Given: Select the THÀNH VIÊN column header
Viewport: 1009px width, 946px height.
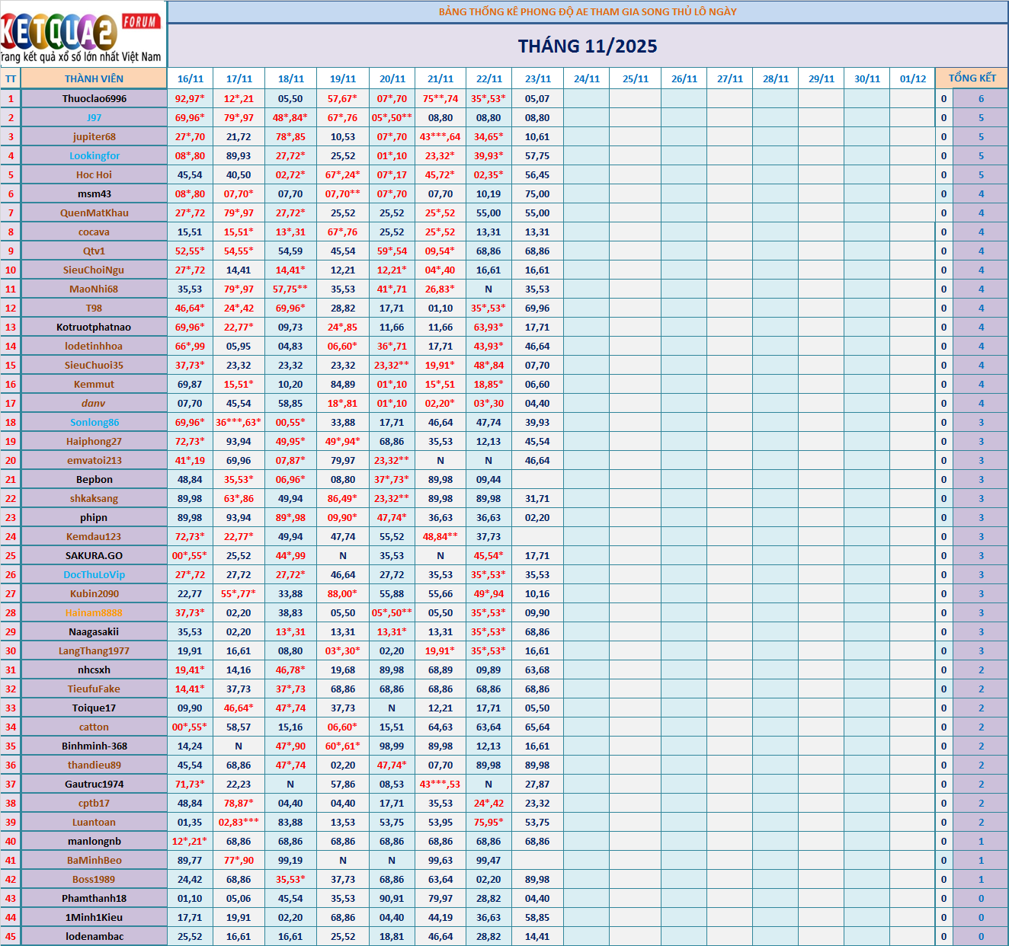Looking at the screenshot, I should click(x=94, y=78).
